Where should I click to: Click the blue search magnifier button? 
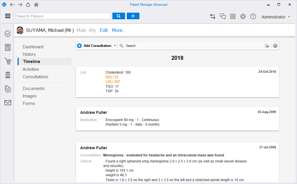[118, 16]
